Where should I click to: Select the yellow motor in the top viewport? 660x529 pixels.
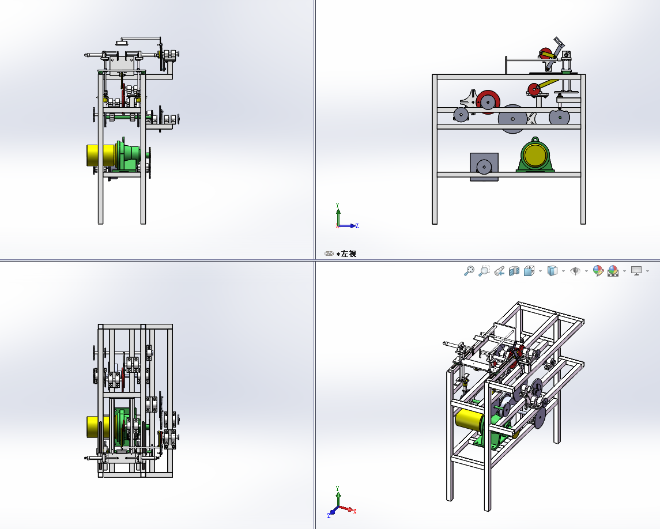tap(97, 427)
